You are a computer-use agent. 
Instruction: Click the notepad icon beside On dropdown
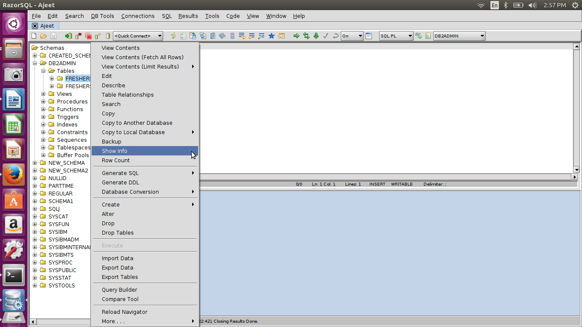[x=369, y=36]
